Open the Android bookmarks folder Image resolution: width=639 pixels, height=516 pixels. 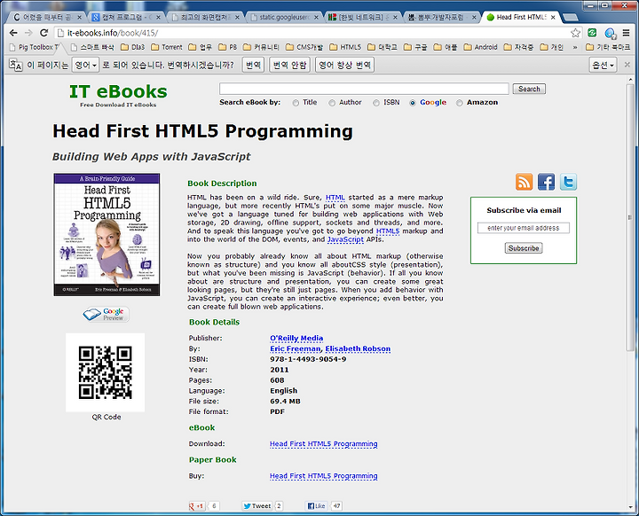click(x=480, y=47)
